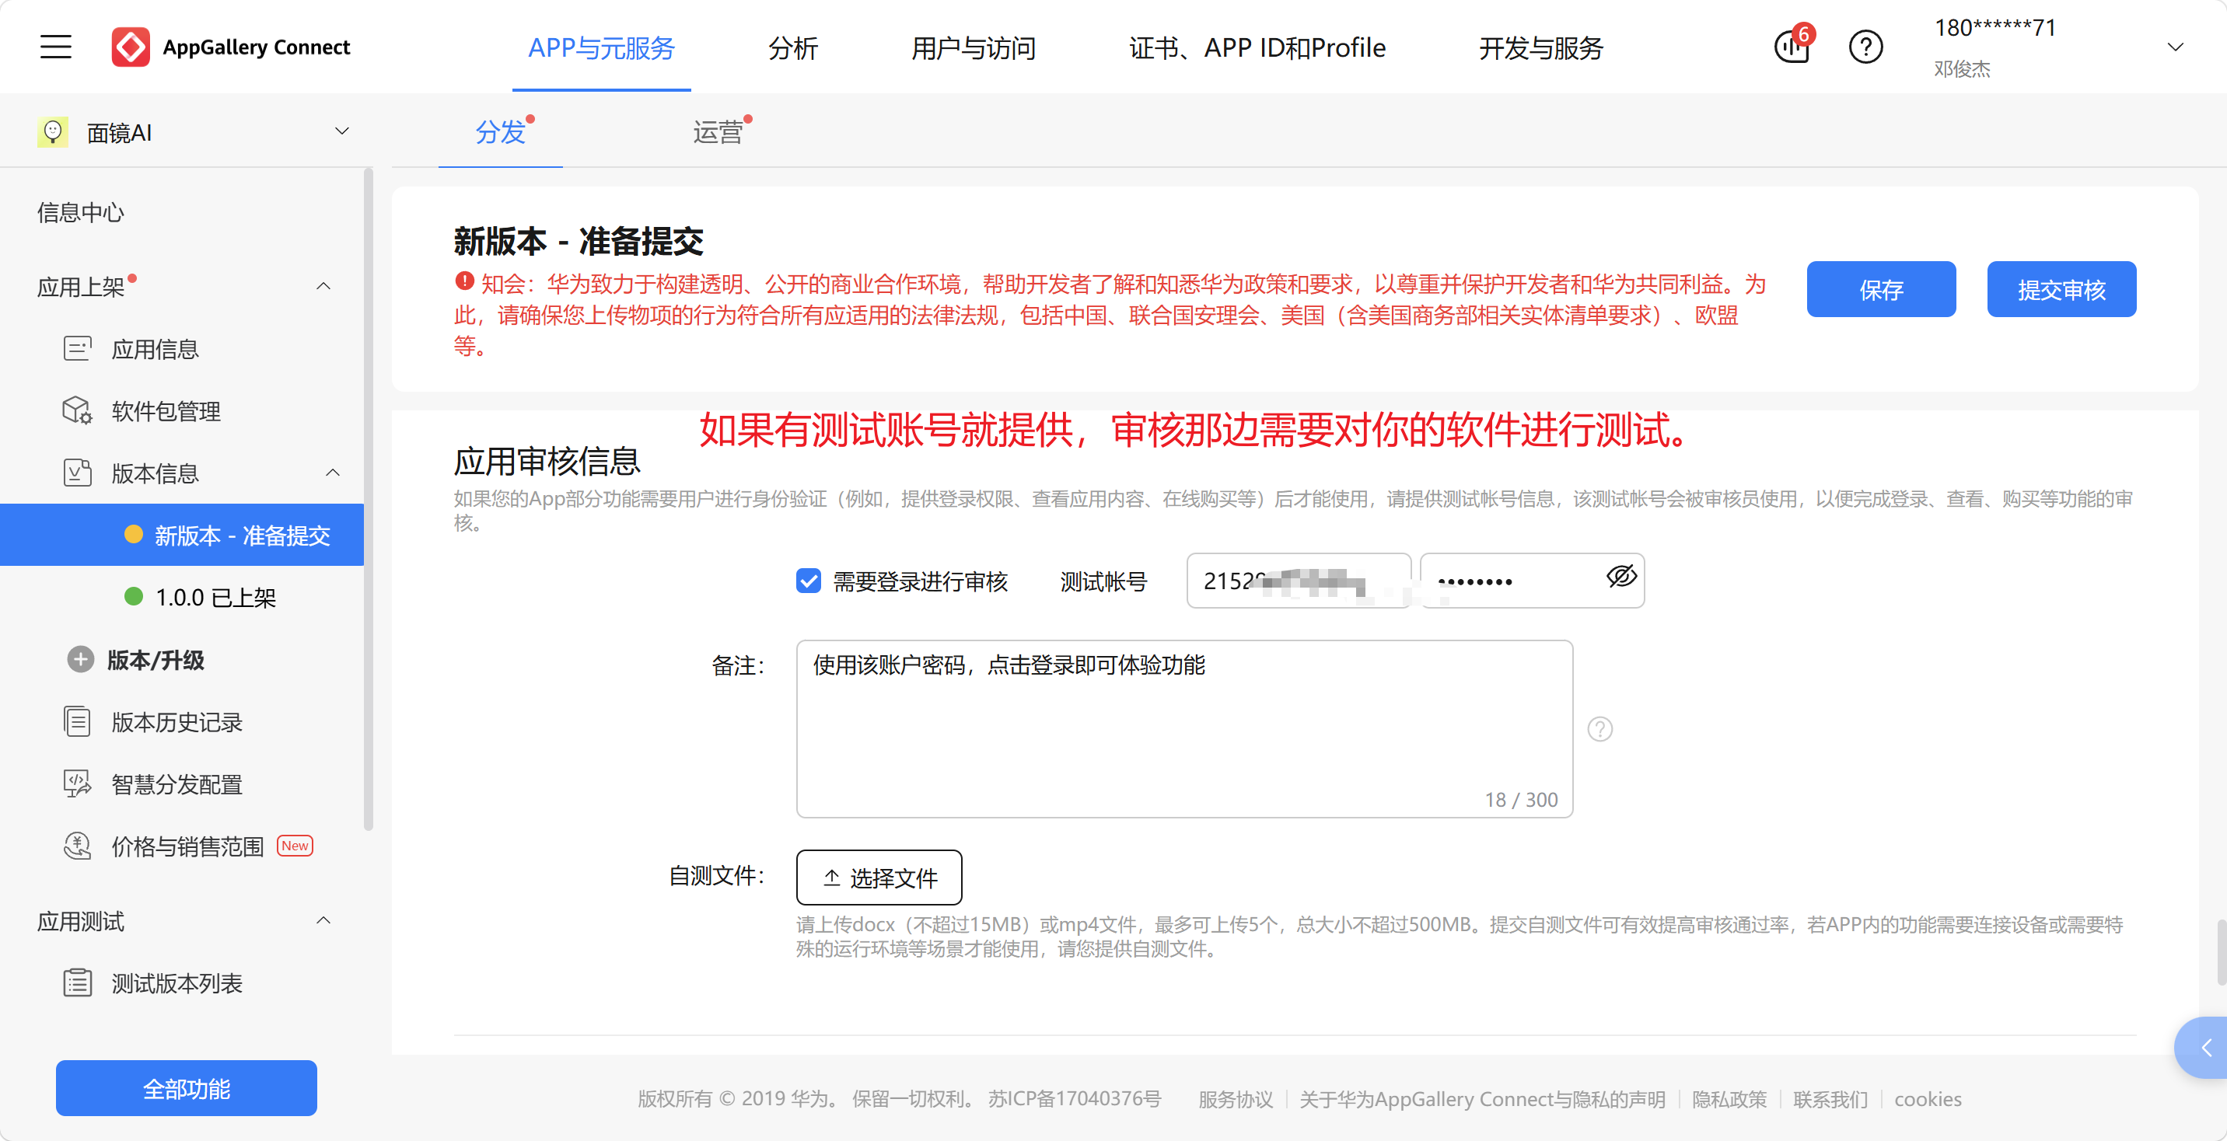Viewport: 2227px width, 1141px height.
Task: Open the 开发与服务 top menu
Action: [x=1540, y=48]
